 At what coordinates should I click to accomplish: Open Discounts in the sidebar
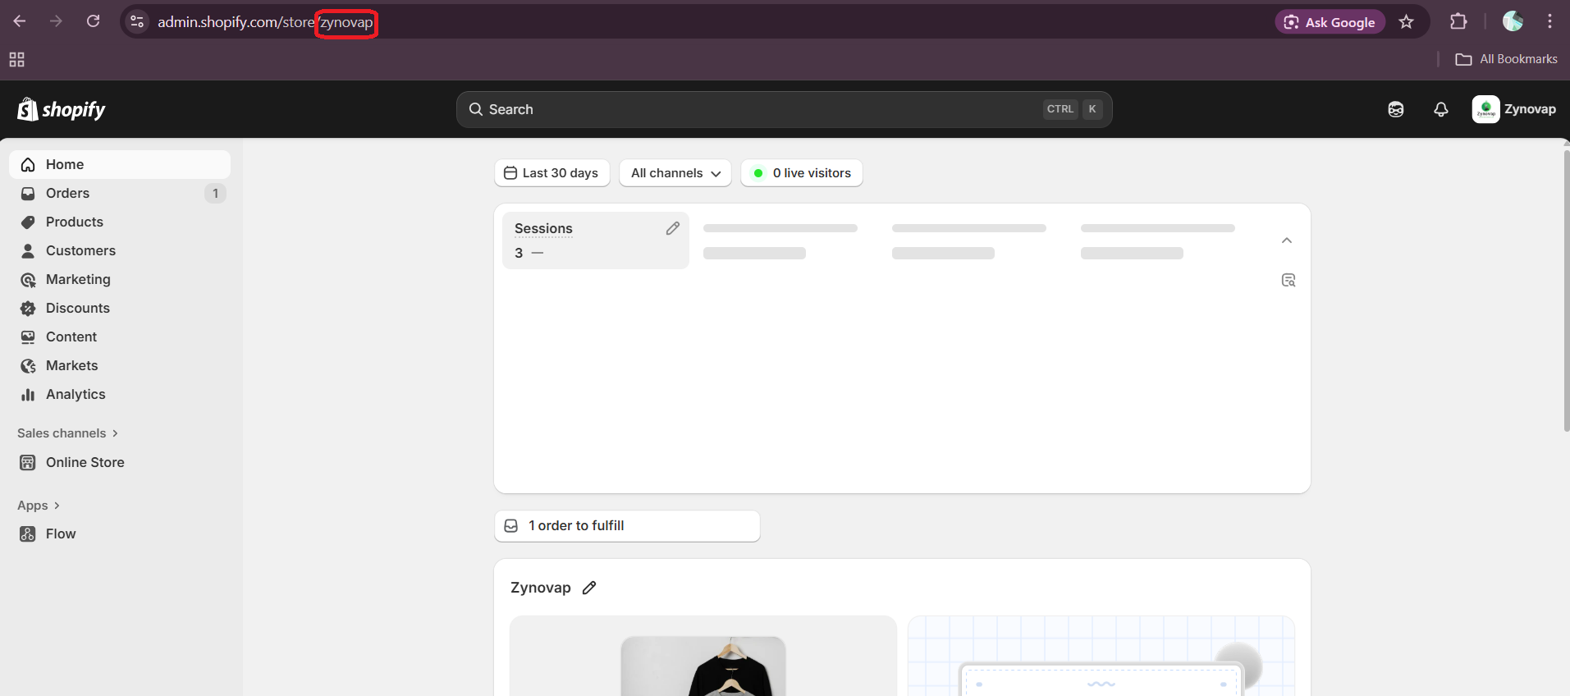(120, 308)
